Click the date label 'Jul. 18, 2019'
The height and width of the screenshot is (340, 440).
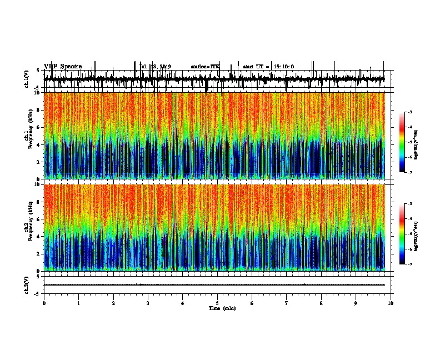point(155,67)
